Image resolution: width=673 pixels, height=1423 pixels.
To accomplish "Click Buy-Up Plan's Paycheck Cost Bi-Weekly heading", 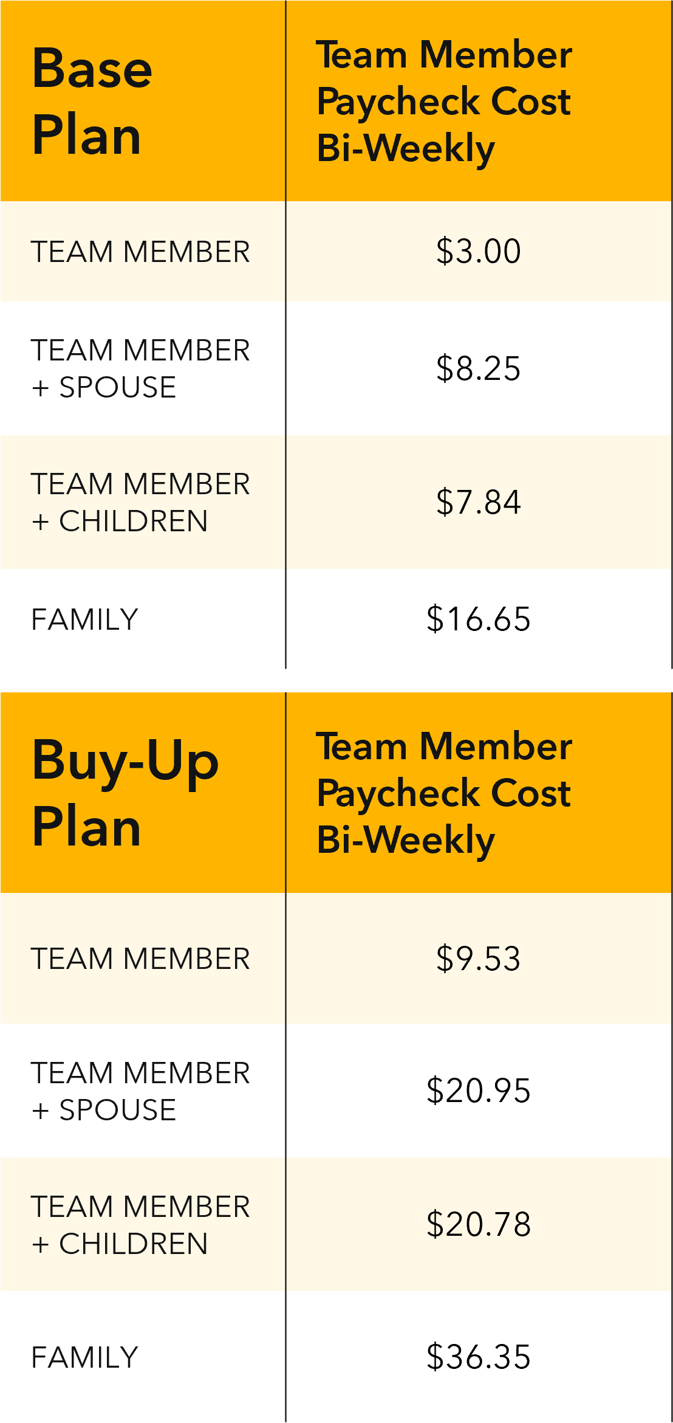I will pos(443,793).
